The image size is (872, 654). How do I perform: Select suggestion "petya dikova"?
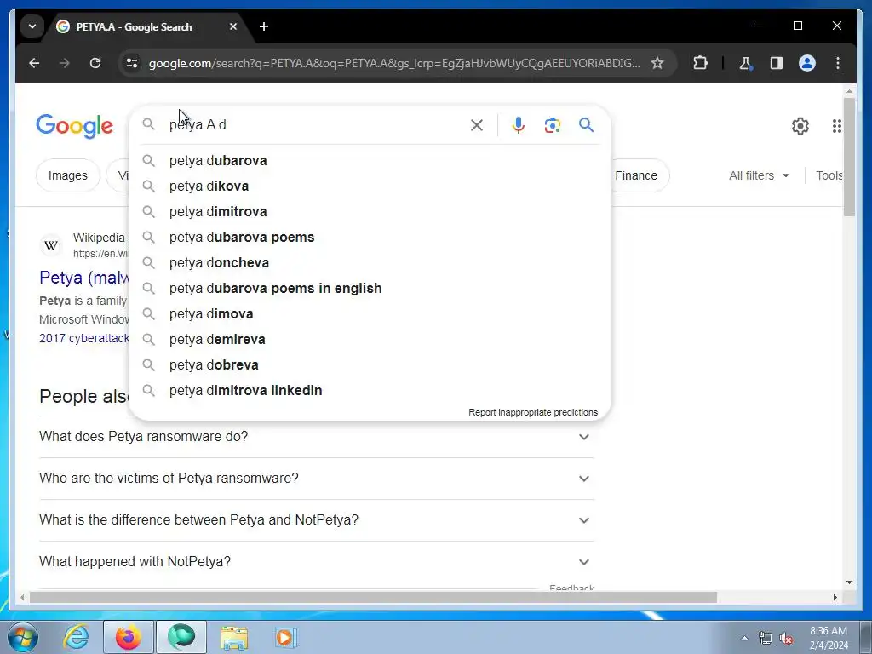370,186
